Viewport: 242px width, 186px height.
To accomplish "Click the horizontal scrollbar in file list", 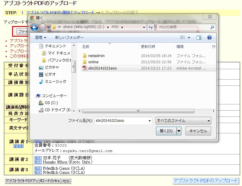I will 138,111.
